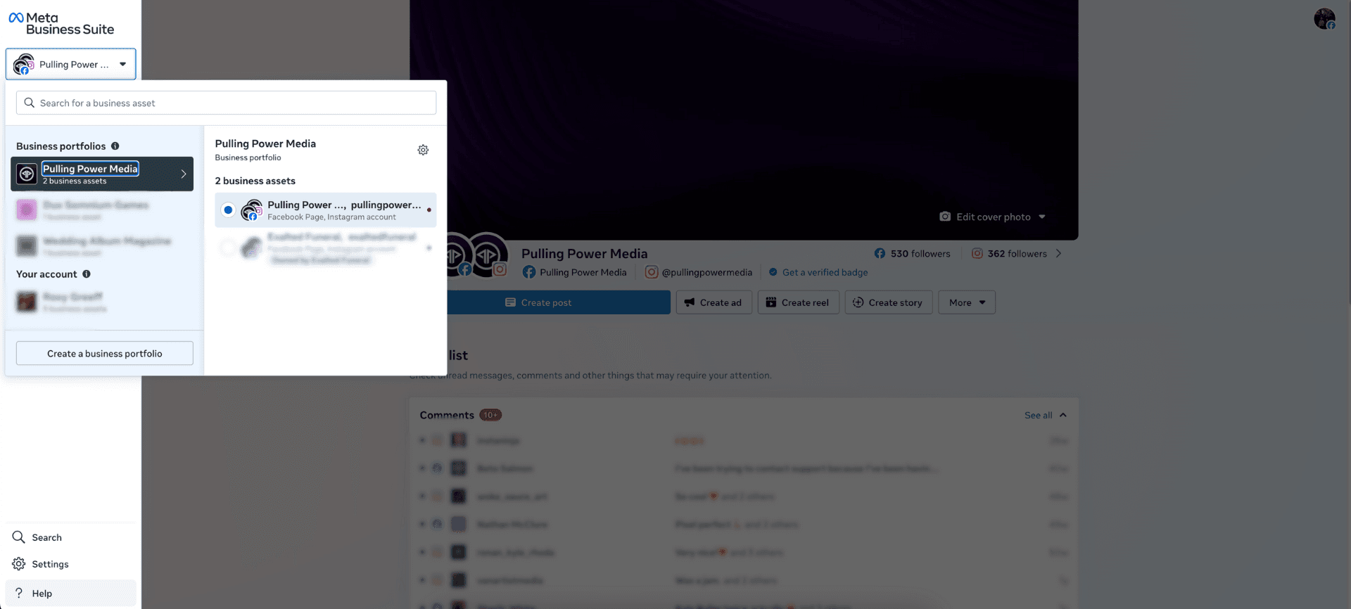Click the 362 followers Instagram count
1351x609 pixels.
click(1009, 254)
